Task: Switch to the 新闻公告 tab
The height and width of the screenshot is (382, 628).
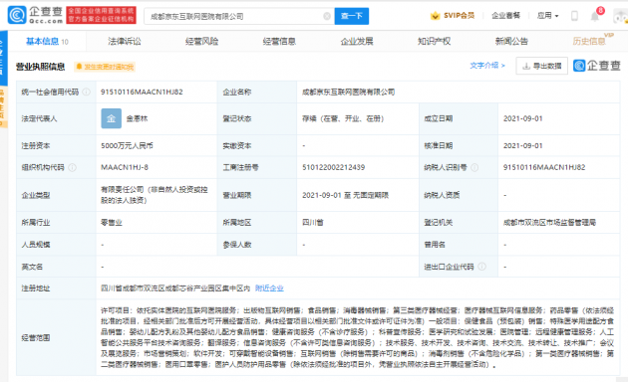Action: (511, 41)
